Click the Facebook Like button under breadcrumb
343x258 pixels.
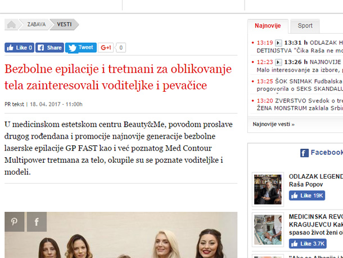click(x=19, y=48)
